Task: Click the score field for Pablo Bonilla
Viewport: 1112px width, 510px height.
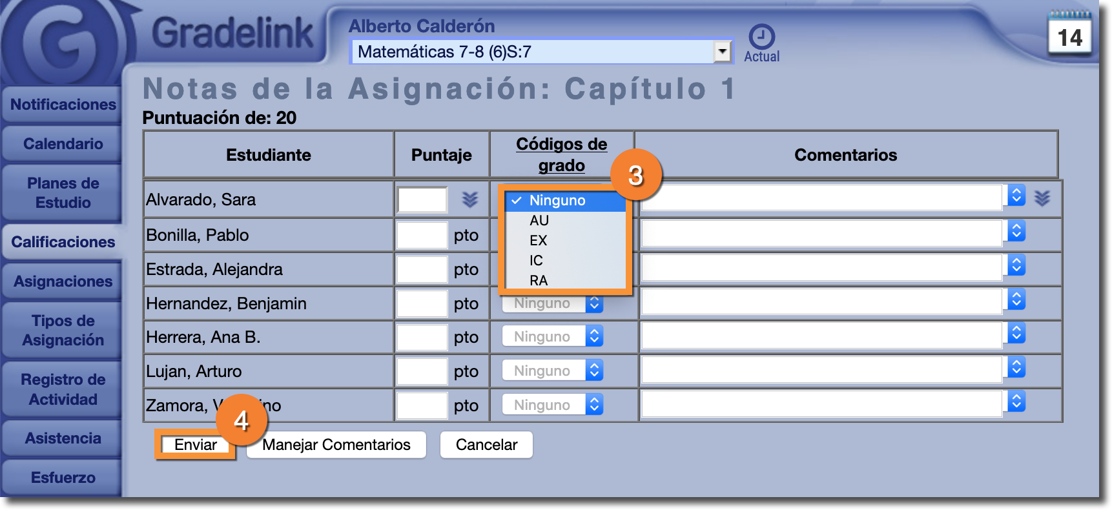Action: [x=422, y=235]
